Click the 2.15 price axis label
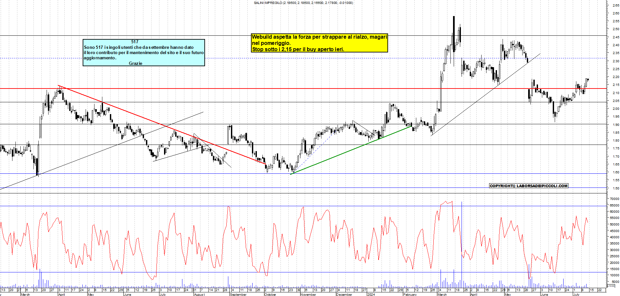The image size is (620, 296). (616, 85)
